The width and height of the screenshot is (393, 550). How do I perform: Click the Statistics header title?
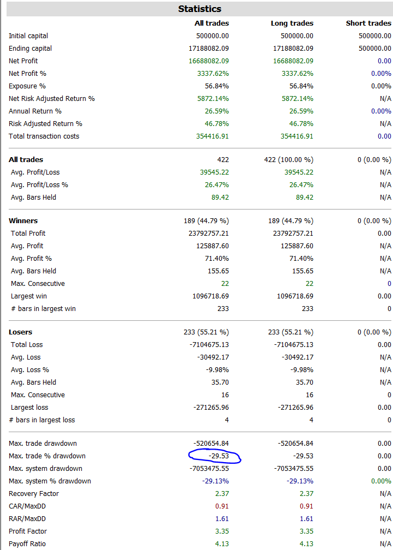199,9
